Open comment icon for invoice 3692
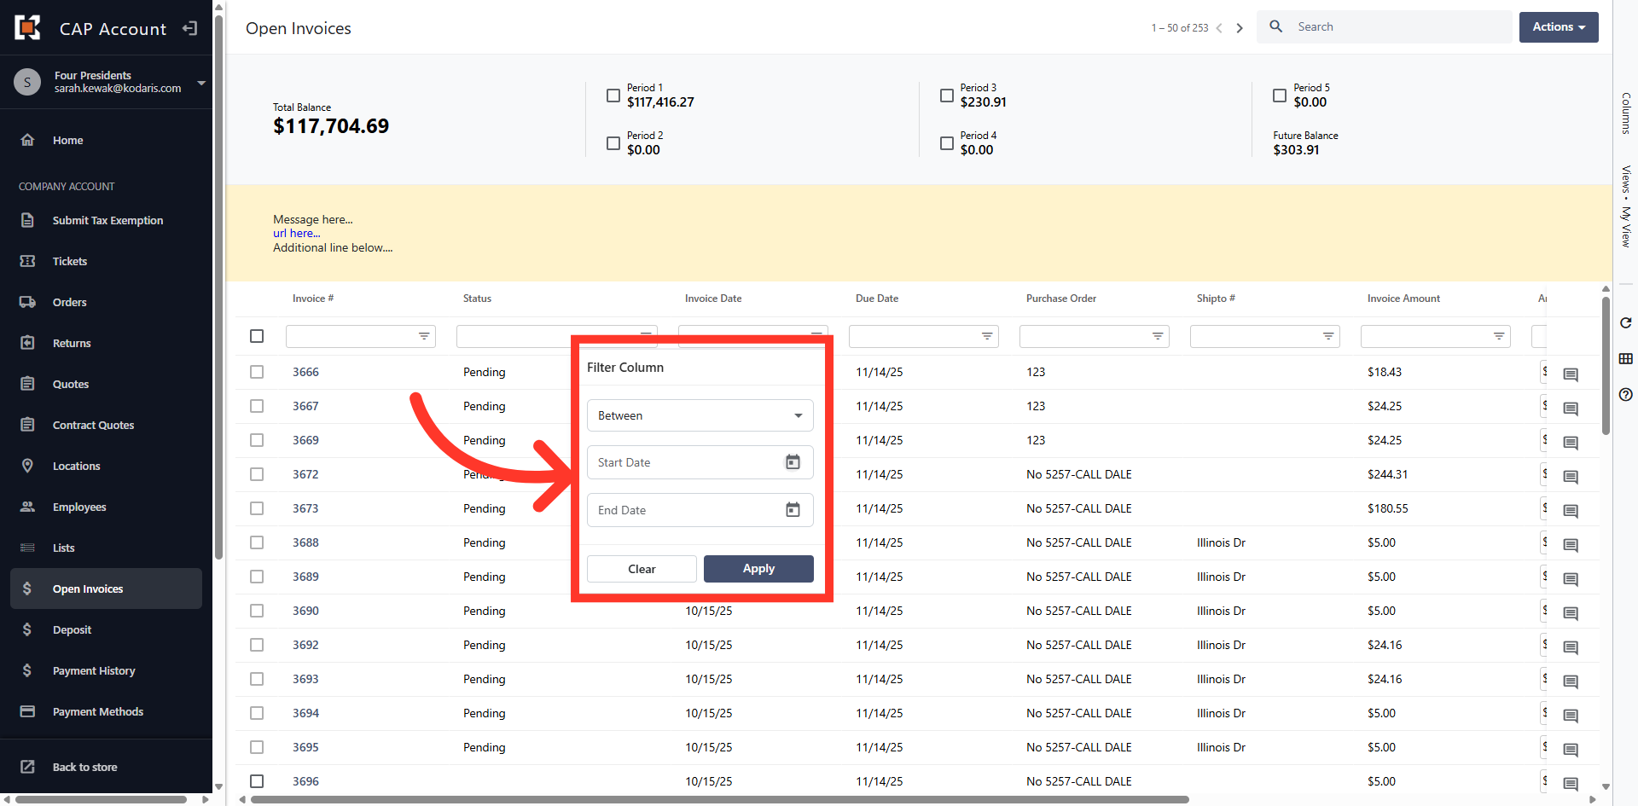This screenshot has width=1638, height=806. pyautogui.click(x=1571, y=647)
